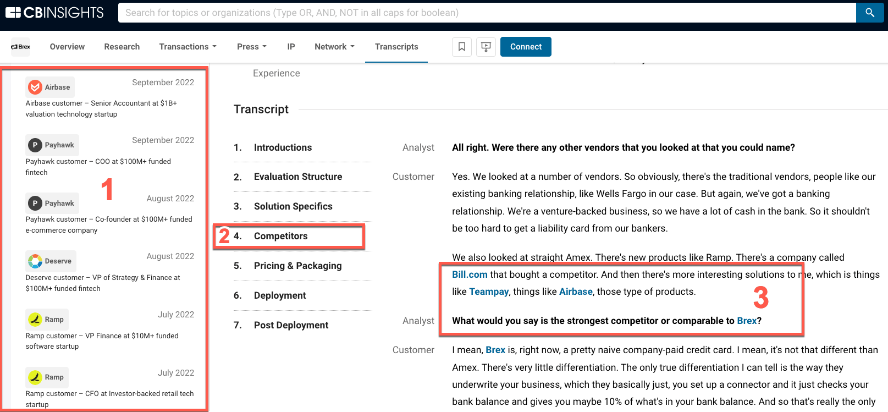Expand the Transactions dropdown
Viewport: 888px width, 412px height.
(x=187, y=47)
